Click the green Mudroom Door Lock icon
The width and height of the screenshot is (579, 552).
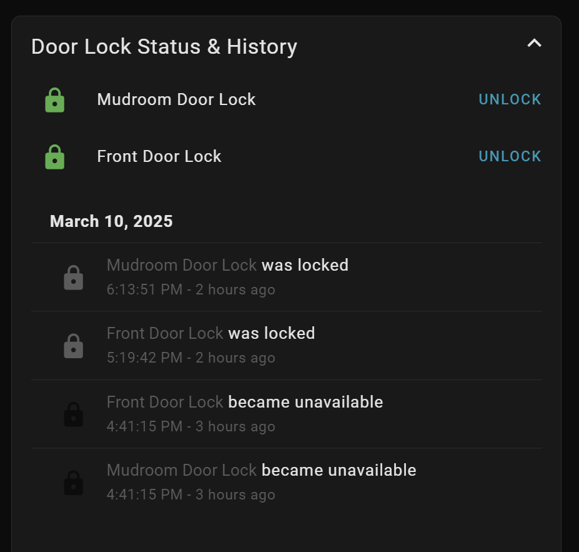click(54, 100)
